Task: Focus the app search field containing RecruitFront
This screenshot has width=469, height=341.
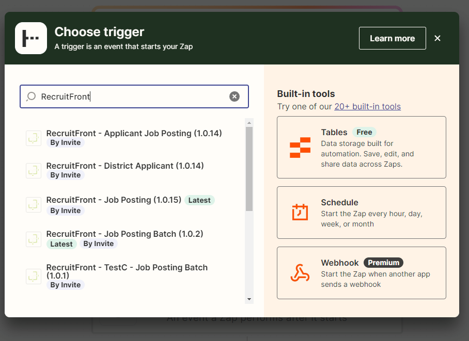Action: 134,96
